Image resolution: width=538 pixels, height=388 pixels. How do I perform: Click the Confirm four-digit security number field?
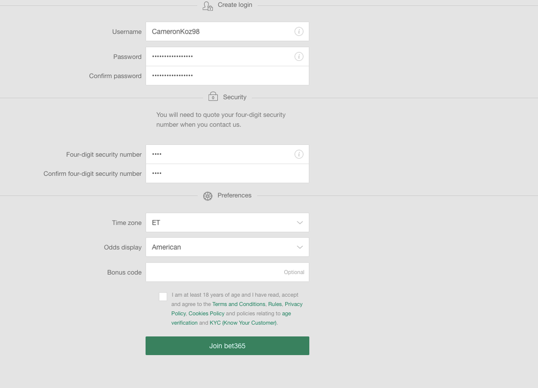(227, 173)
